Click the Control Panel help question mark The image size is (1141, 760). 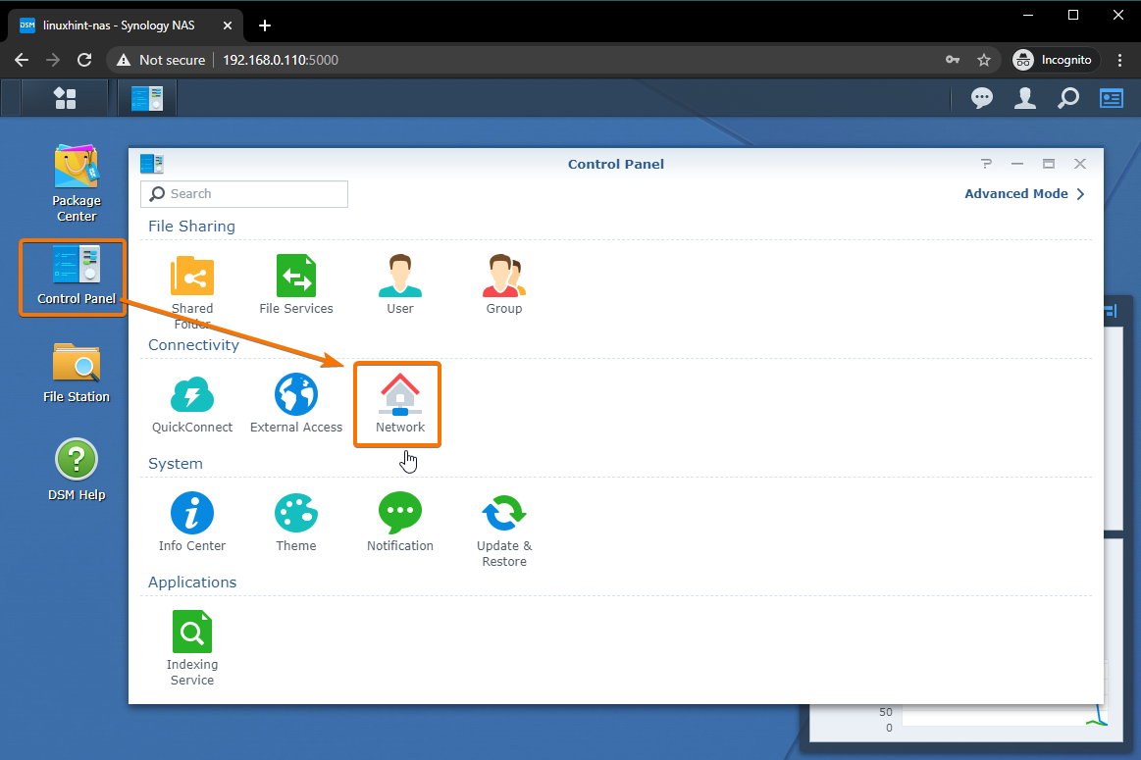click(986, 164)
